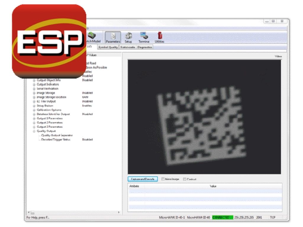Expand the Output 2 Parameters node

(x=34, y=123)
